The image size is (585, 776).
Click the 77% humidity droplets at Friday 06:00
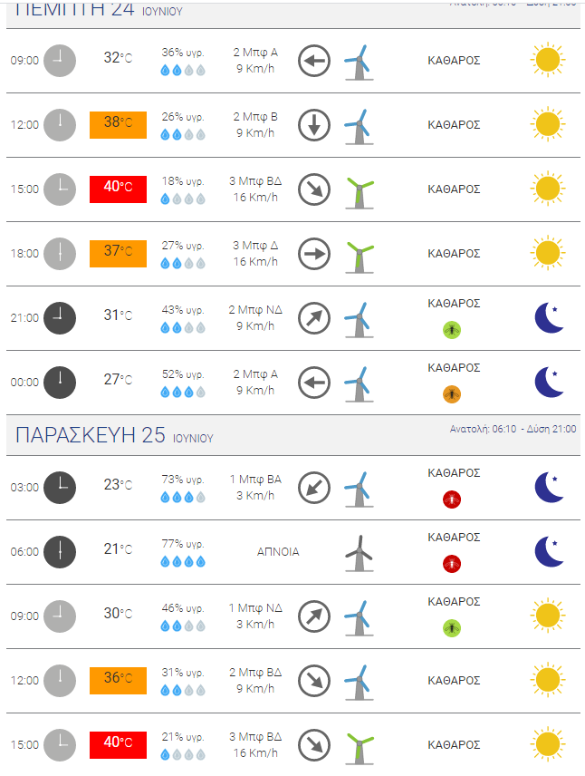[x=183, y=561]
